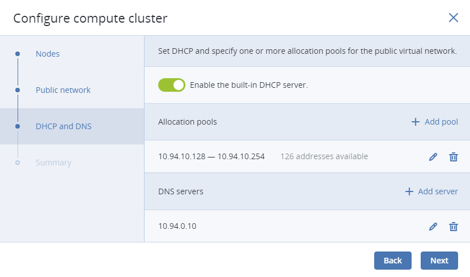The width and height of the screenshot is (470, 277).
Task: Disable the built-in DHCP server toggle
Action: point(172,85)
